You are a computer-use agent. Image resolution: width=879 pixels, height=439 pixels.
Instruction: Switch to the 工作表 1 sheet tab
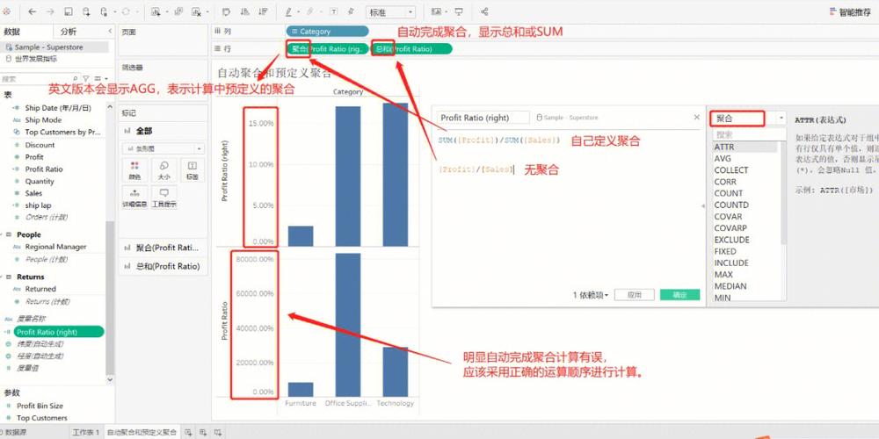point(86,432)
